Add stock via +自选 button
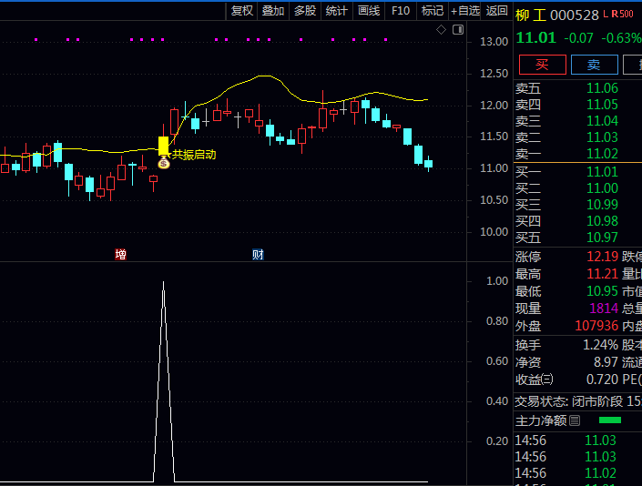Viewport: 642px width, 486px height. click(465, 11)
